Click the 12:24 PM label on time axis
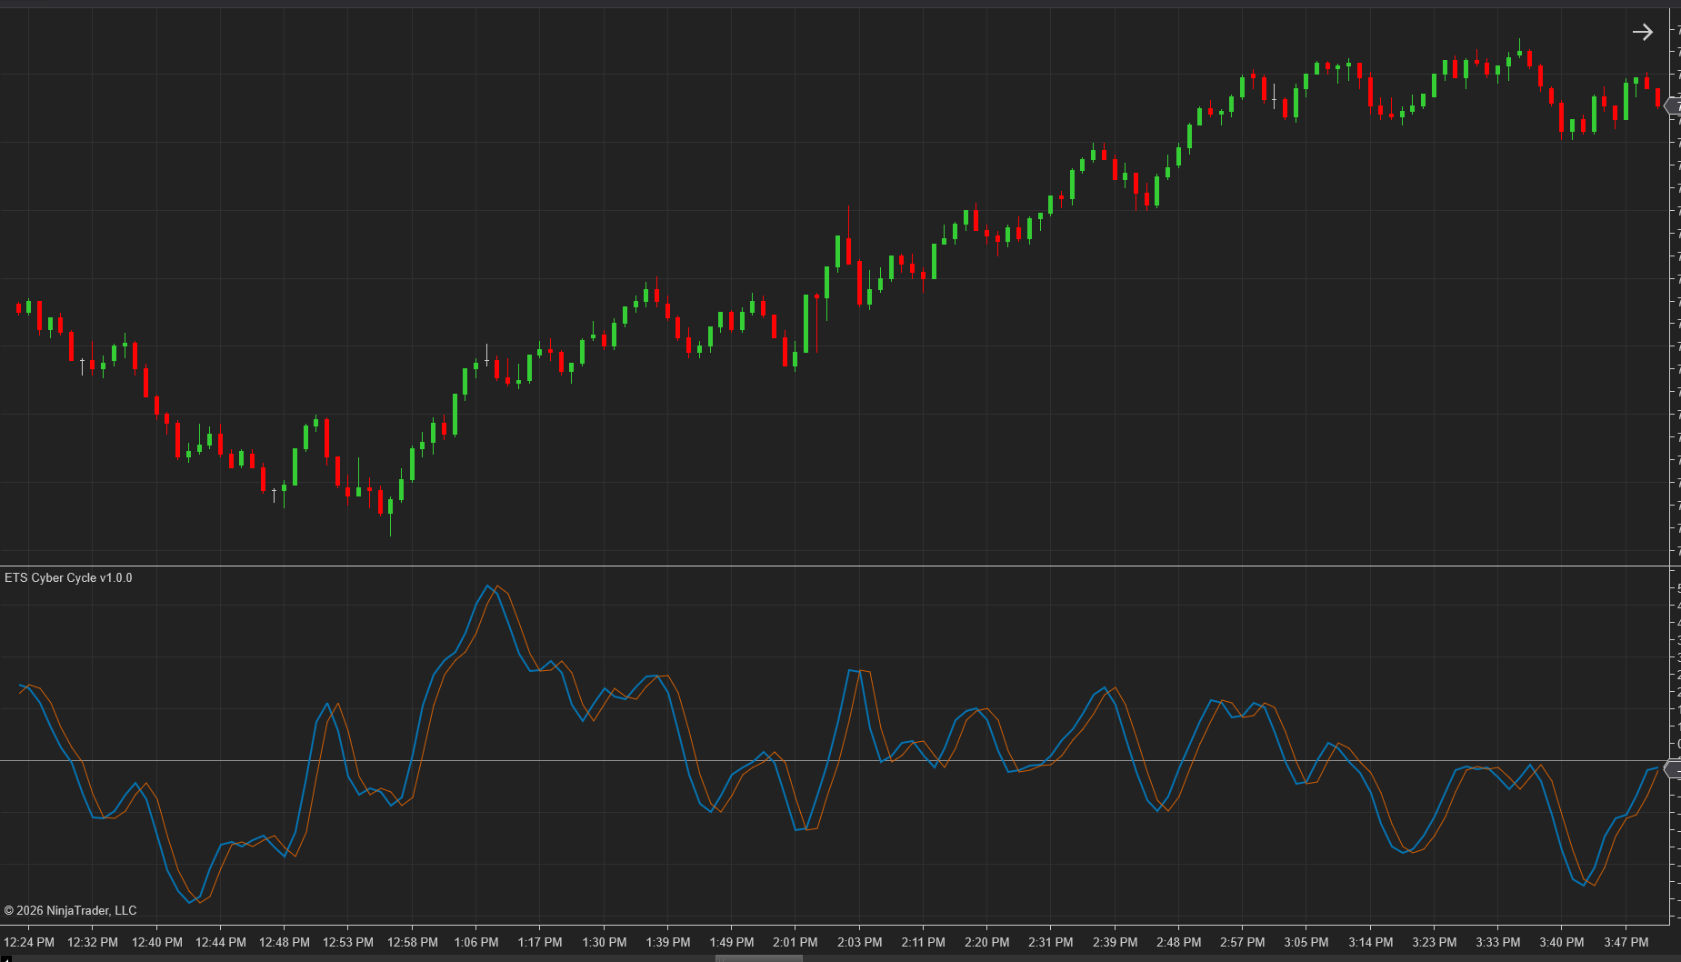The height and width of the screenshot is (962, 1681). click(29, 942)
